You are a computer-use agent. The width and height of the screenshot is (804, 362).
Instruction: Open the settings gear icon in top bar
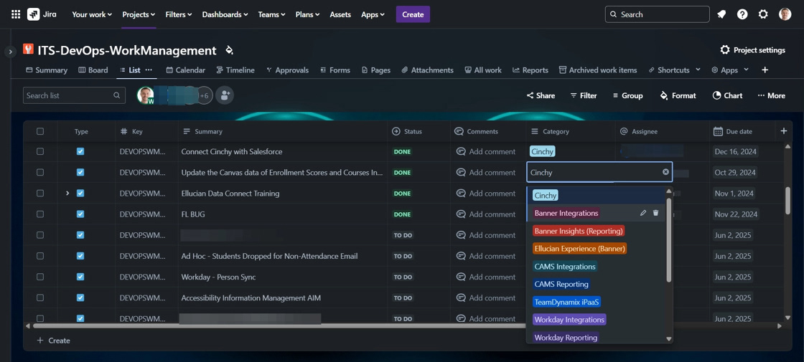(x=763, y=14)
